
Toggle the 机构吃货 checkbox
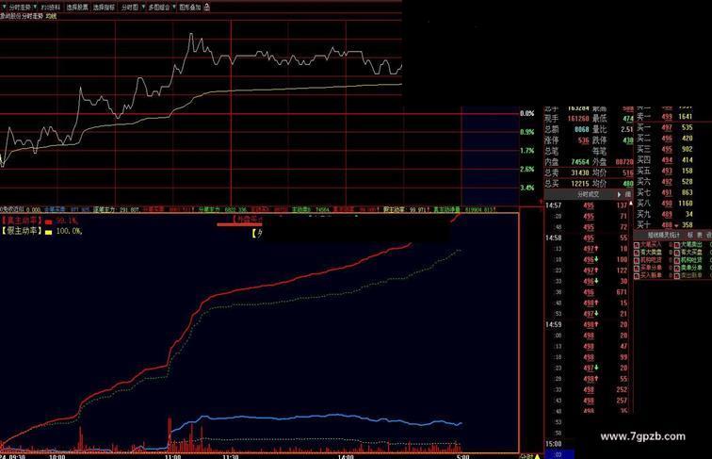point(637,260)
